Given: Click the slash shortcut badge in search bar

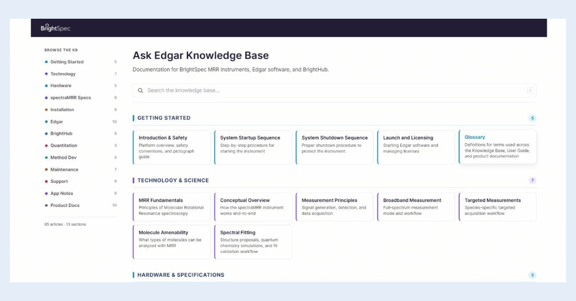Looking at the screenshot, I should 530,90.
